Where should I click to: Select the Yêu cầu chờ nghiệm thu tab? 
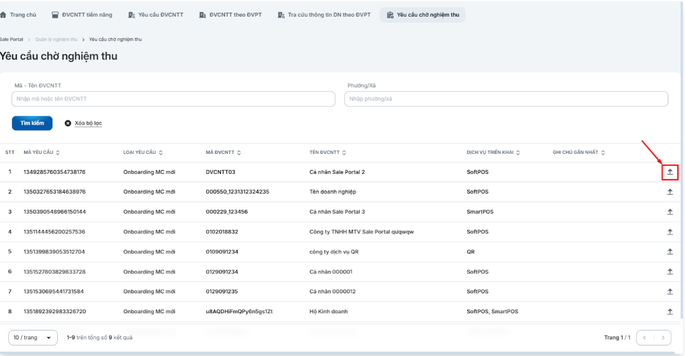click(x=423, y=15)
